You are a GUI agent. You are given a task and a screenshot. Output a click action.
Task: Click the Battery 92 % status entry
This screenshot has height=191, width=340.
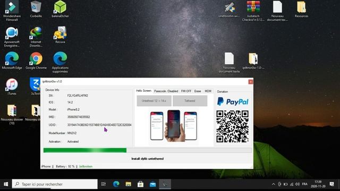(x=65, y=167)
